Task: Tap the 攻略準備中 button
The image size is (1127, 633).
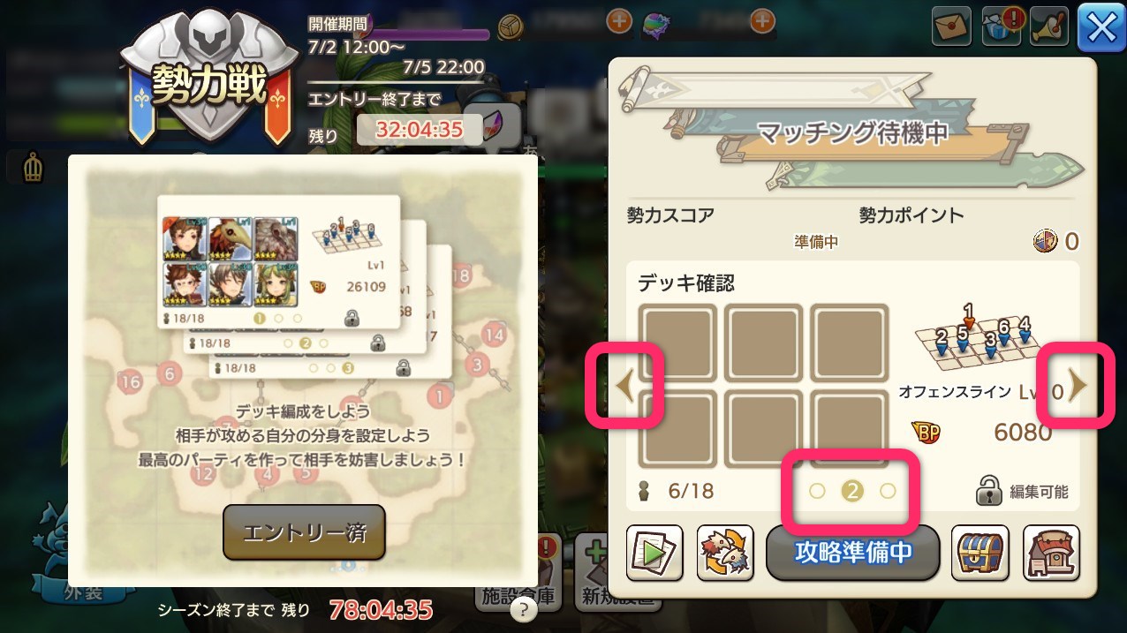Action: pos(852,553)
